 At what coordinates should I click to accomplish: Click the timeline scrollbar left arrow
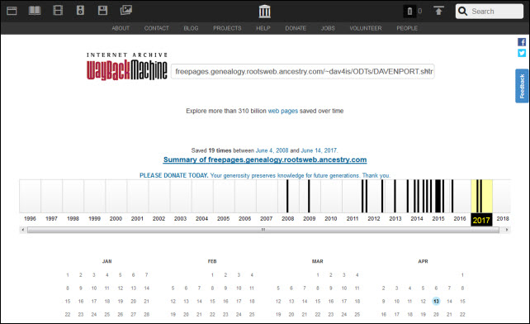[22, 230]
